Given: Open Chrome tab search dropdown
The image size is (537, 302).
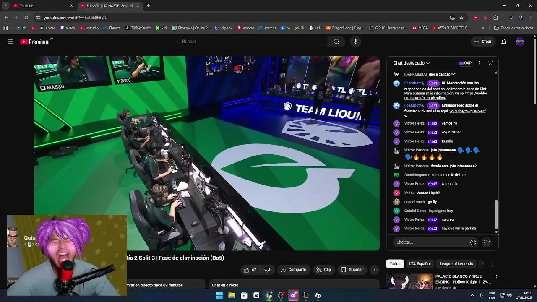Looking at the screenshot, I should (x=5, y=6).
